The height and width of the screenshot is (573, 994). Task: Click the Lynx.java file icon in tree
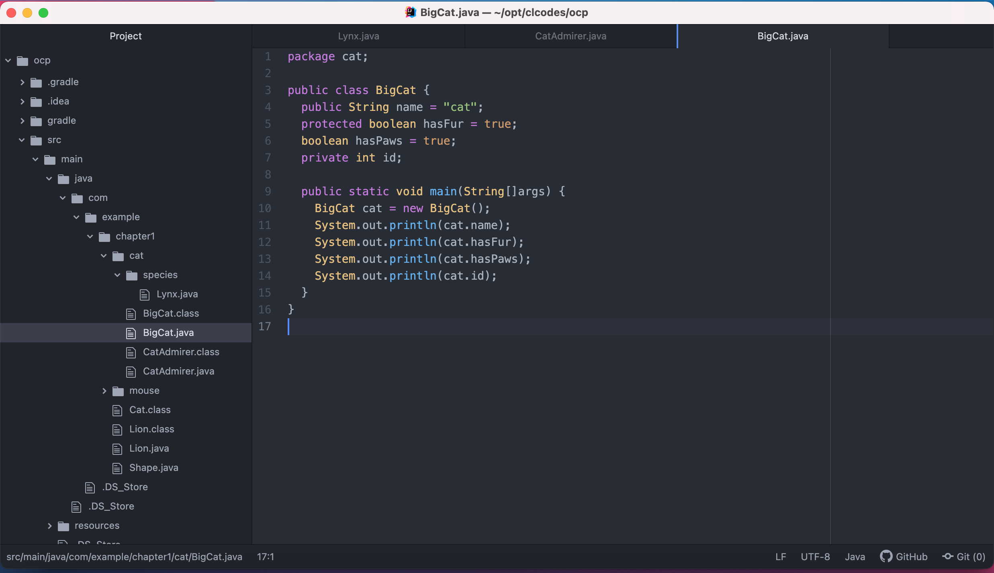tap(145, 295)
